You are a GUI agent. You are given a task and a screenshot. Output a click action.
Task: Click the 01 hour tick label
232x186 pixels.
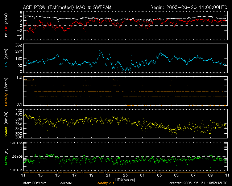(142, 175)
